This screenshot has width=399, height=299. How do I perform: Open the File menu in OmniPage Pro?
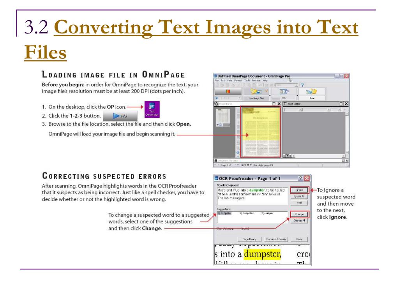click(x=216, y=80)
